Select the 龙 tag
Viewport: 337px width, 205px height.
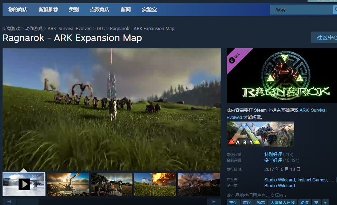316,202
